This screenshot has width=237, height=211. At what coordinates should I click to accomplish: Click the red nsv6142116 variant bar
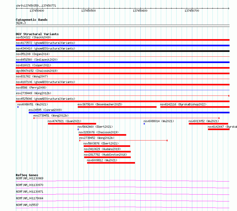point(195,107)
